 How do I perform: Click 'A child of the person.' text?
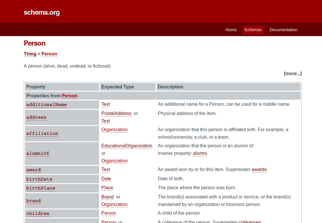(179, 213)
